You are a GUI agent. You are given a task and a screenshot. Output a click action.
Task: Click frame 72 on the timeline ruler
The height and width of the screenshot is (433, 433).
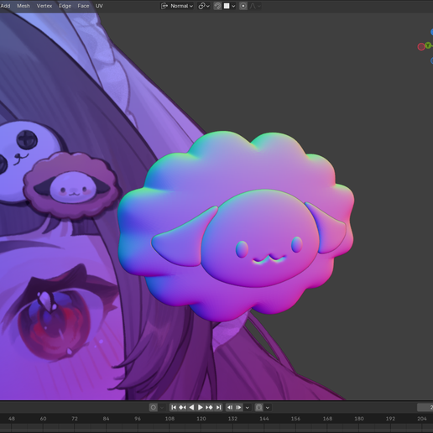pos(75,419)
